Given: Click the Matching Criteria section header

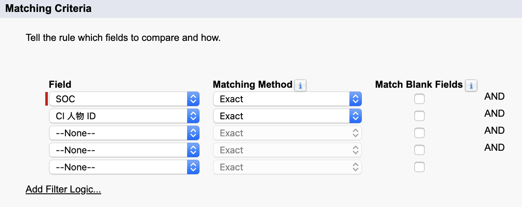Looking at the screenshot, I should 48,8.
